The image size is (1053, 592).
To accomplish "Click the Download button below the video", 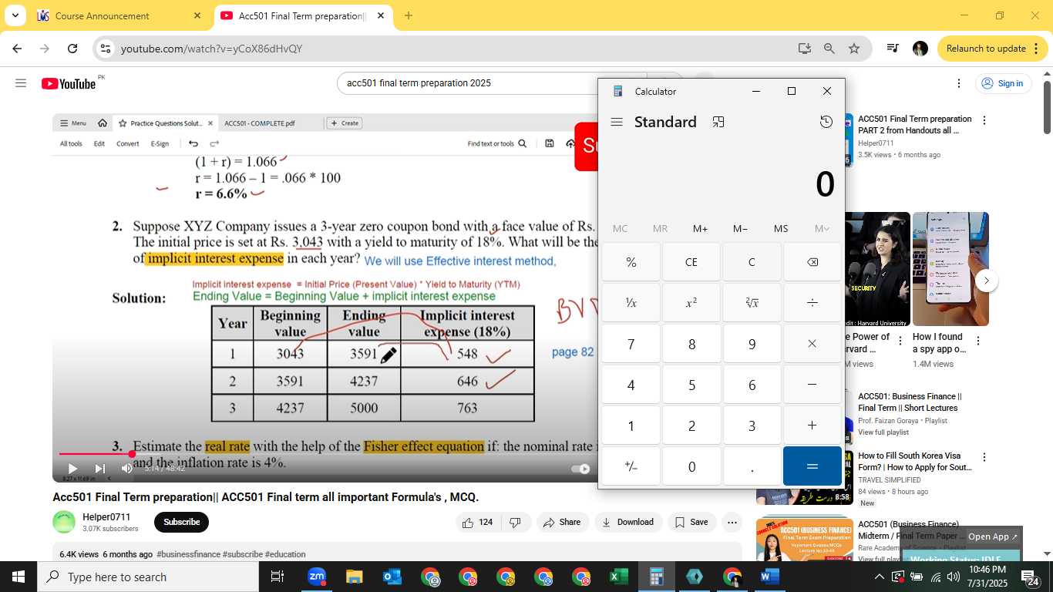I will click(627, 522).
